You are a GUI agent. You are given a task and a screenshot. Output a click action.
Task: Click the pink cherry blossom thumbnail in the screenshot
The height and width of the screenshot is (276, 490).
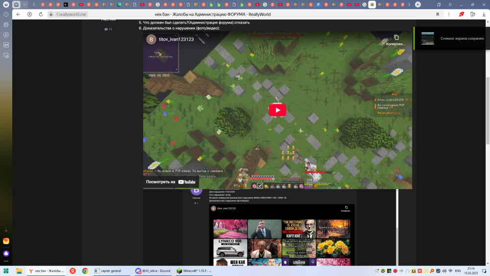tap(230, 229)
